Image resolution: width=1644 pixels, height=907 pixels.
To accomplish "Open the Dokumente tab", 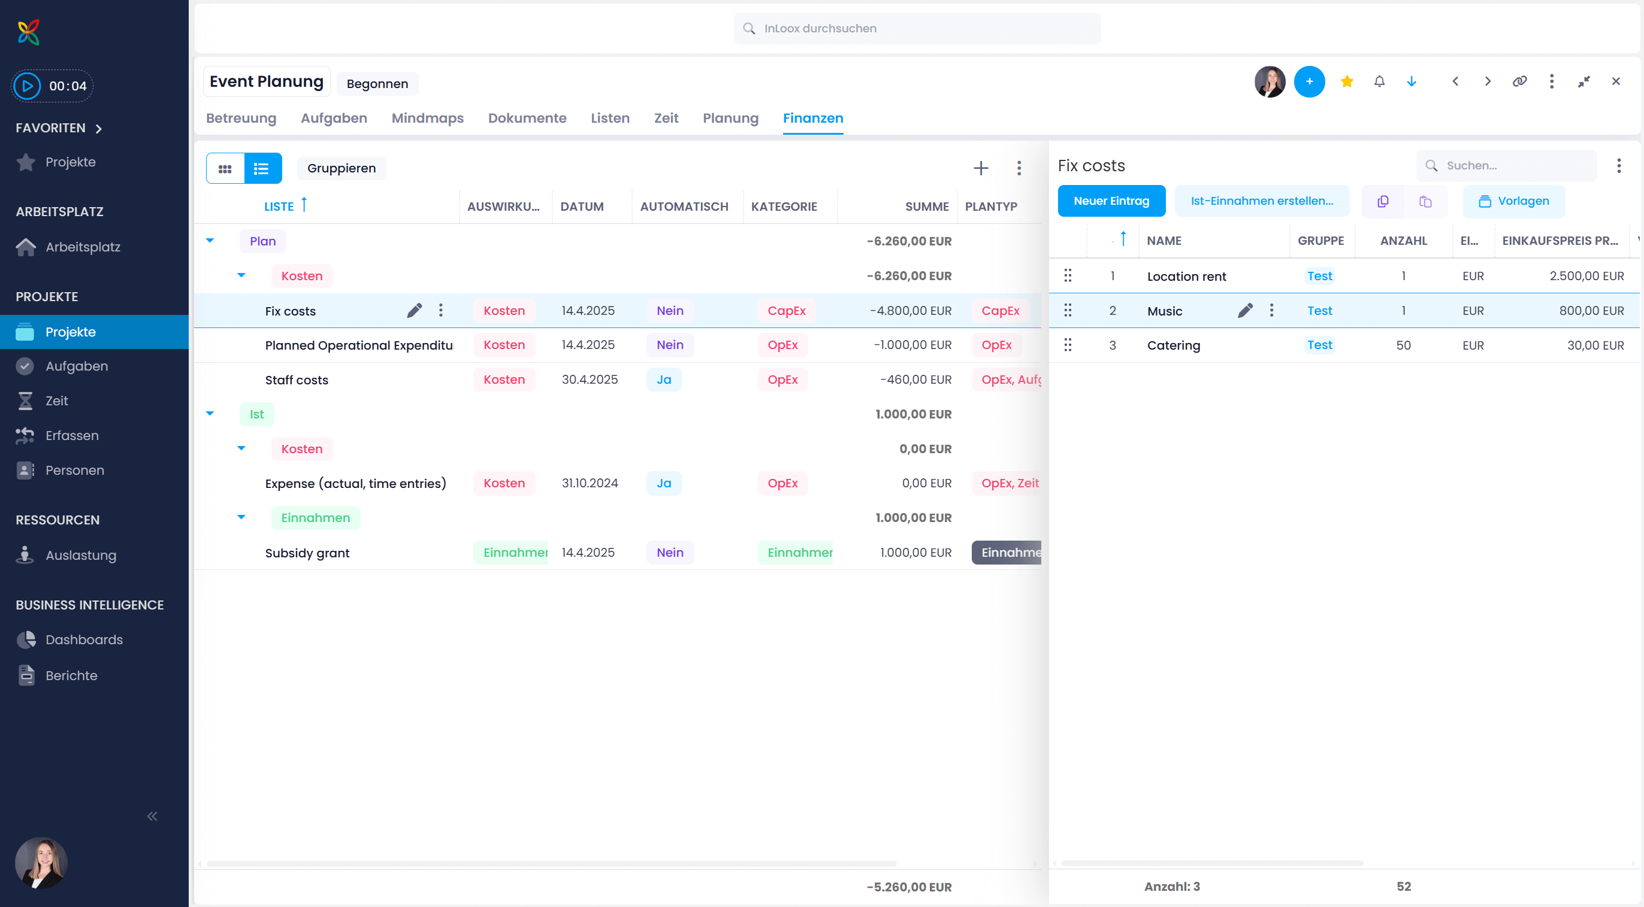I will pyautogui.click(x=527, y=118).
